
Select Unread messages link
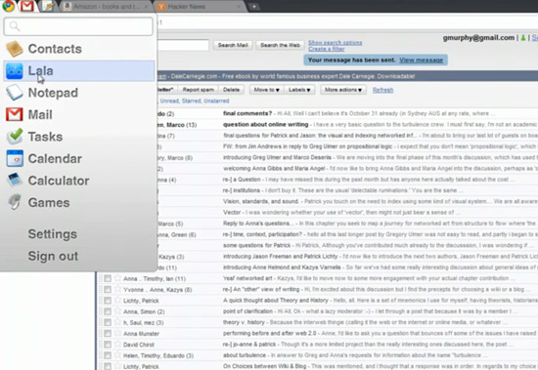pos(169,101)
